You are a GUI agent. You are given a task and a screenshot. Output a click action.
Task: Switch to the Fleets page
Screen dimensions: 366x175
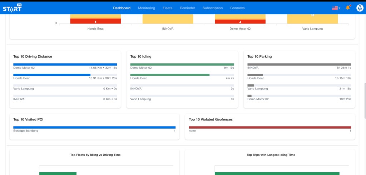pyautogui.click(x=167, y=8)
